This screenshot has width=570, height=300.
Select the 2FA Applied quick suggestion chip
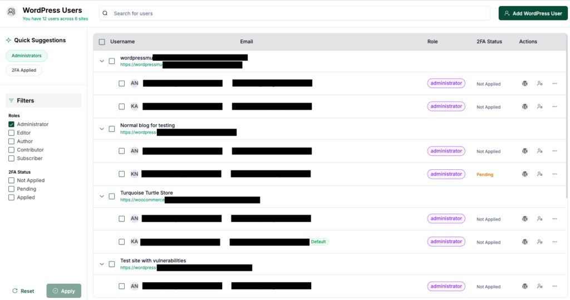point(24,70)
